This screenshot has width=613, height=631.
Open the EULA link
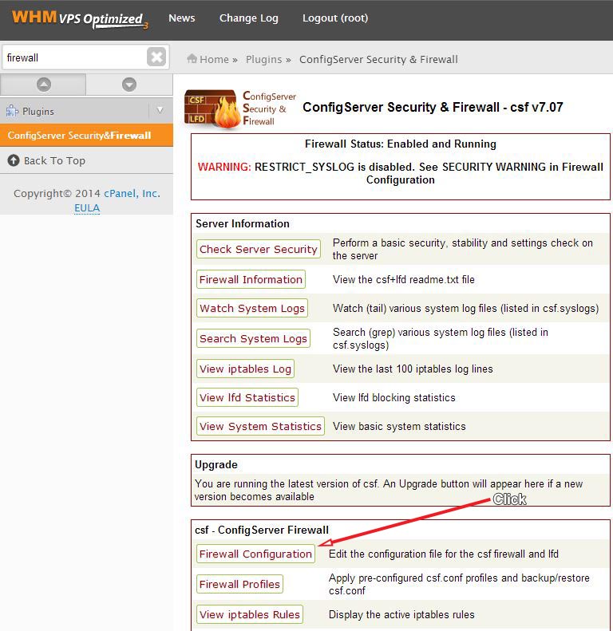click(x=87, y=207)
